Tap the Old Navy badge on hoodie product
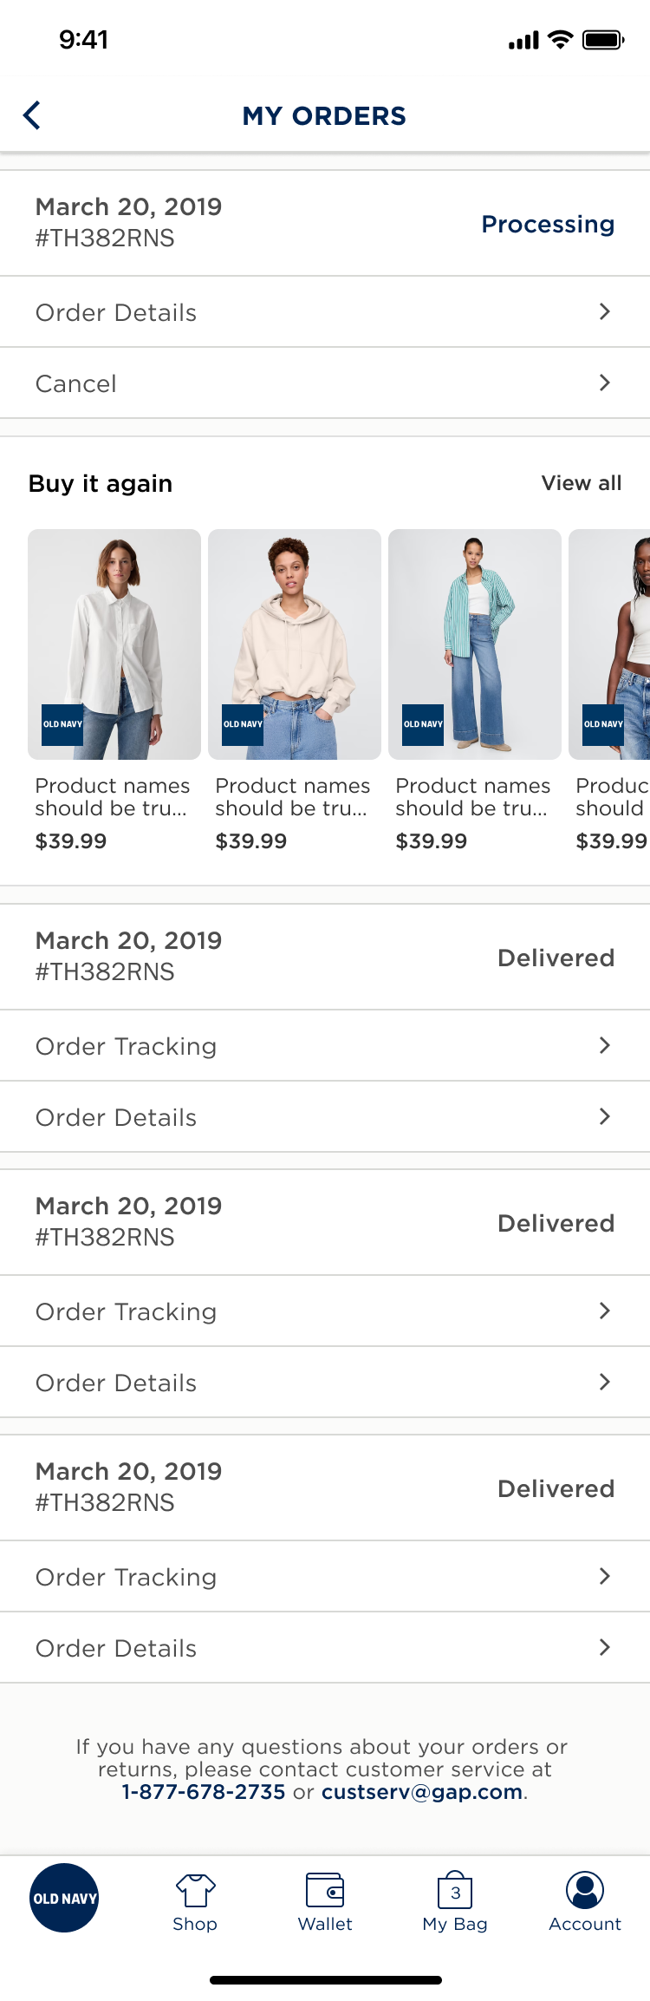Screen dimensions: 650x2001 pyautogui.click(x=243, y=724)
